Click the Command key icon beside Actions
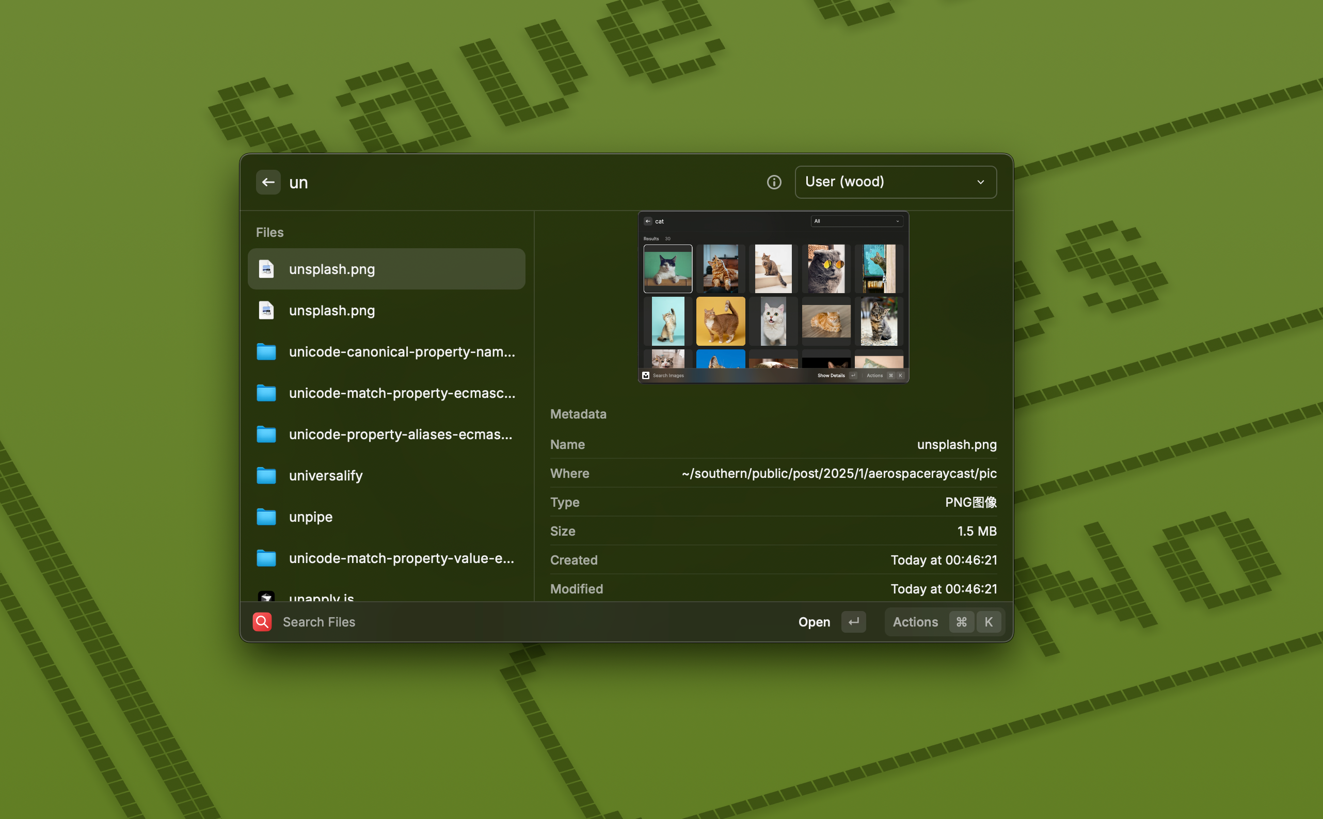This screenshot has height=819, width=1323. (x=961, y=622)
